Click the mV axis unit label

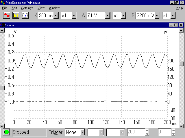[164, 32]
